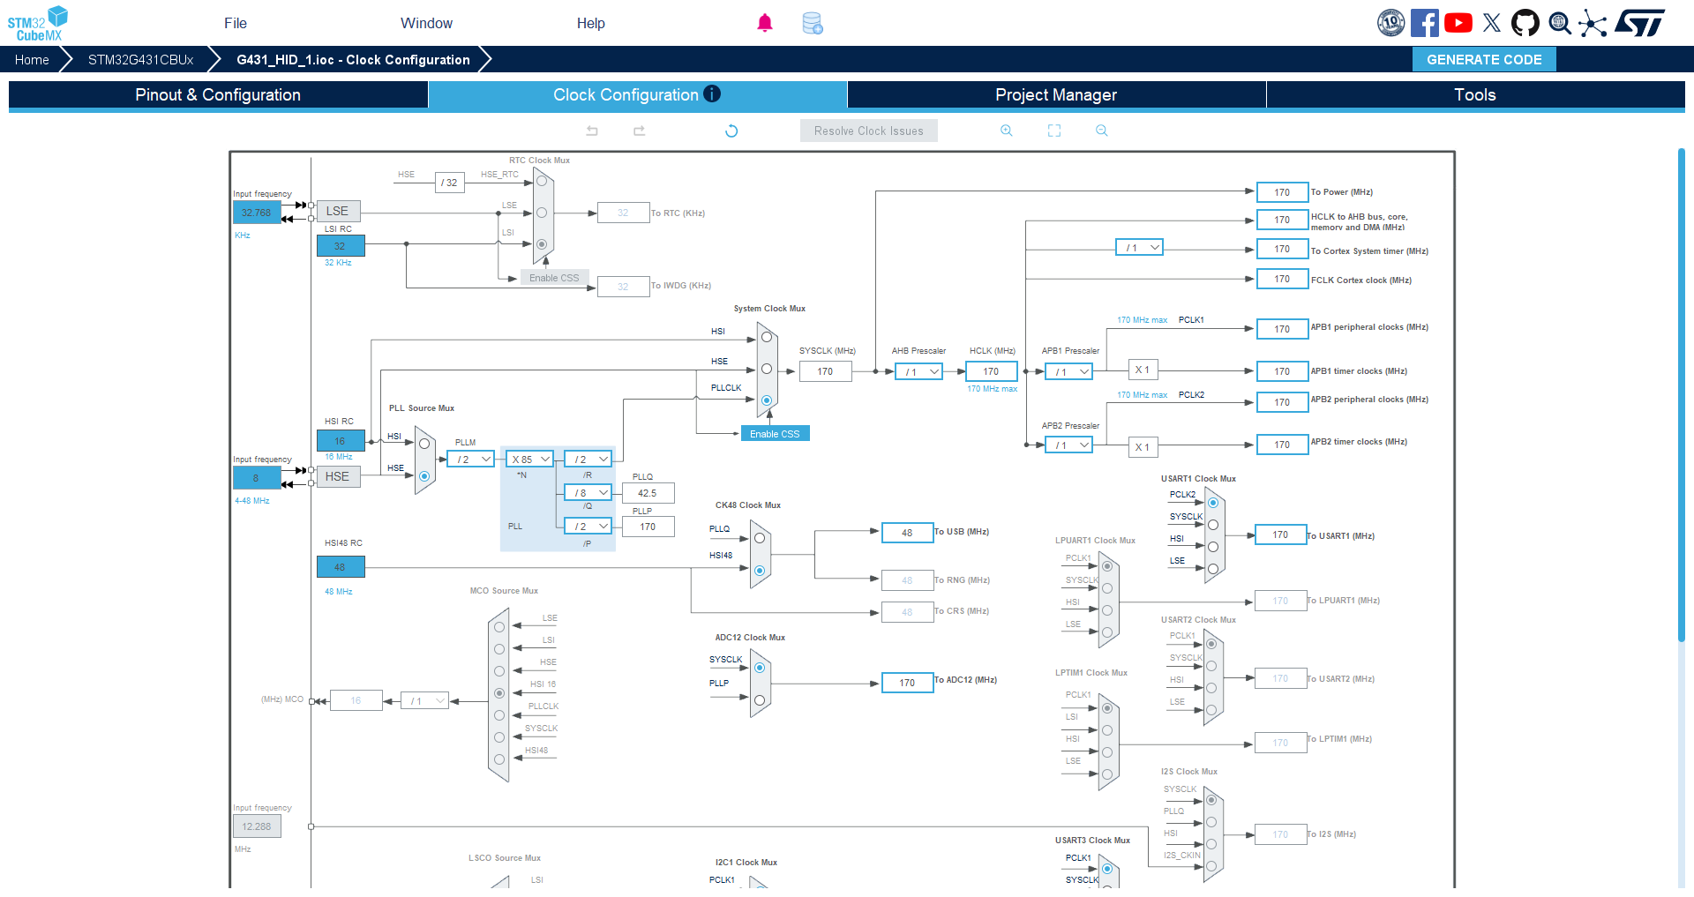The height and width of the screenshot is (897, 1694).
Task: Click the fit-to-screen icon
Action: click(1054, 131)
